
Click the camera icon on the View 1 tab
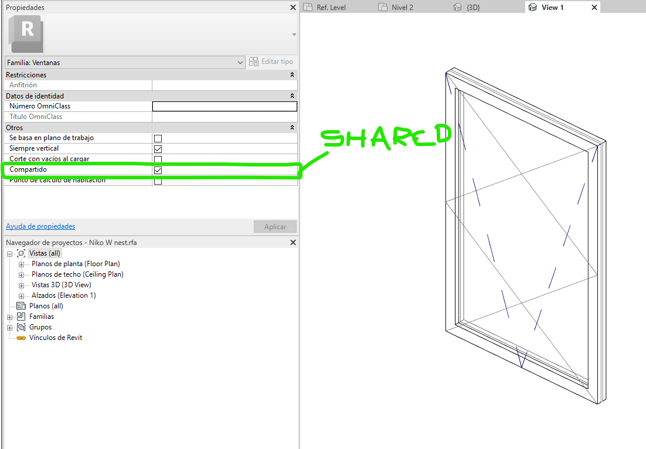coord(532,7)
